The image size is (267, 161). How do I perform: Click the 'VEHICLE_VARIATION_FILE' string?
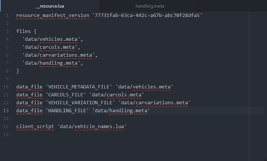point(81,103)
